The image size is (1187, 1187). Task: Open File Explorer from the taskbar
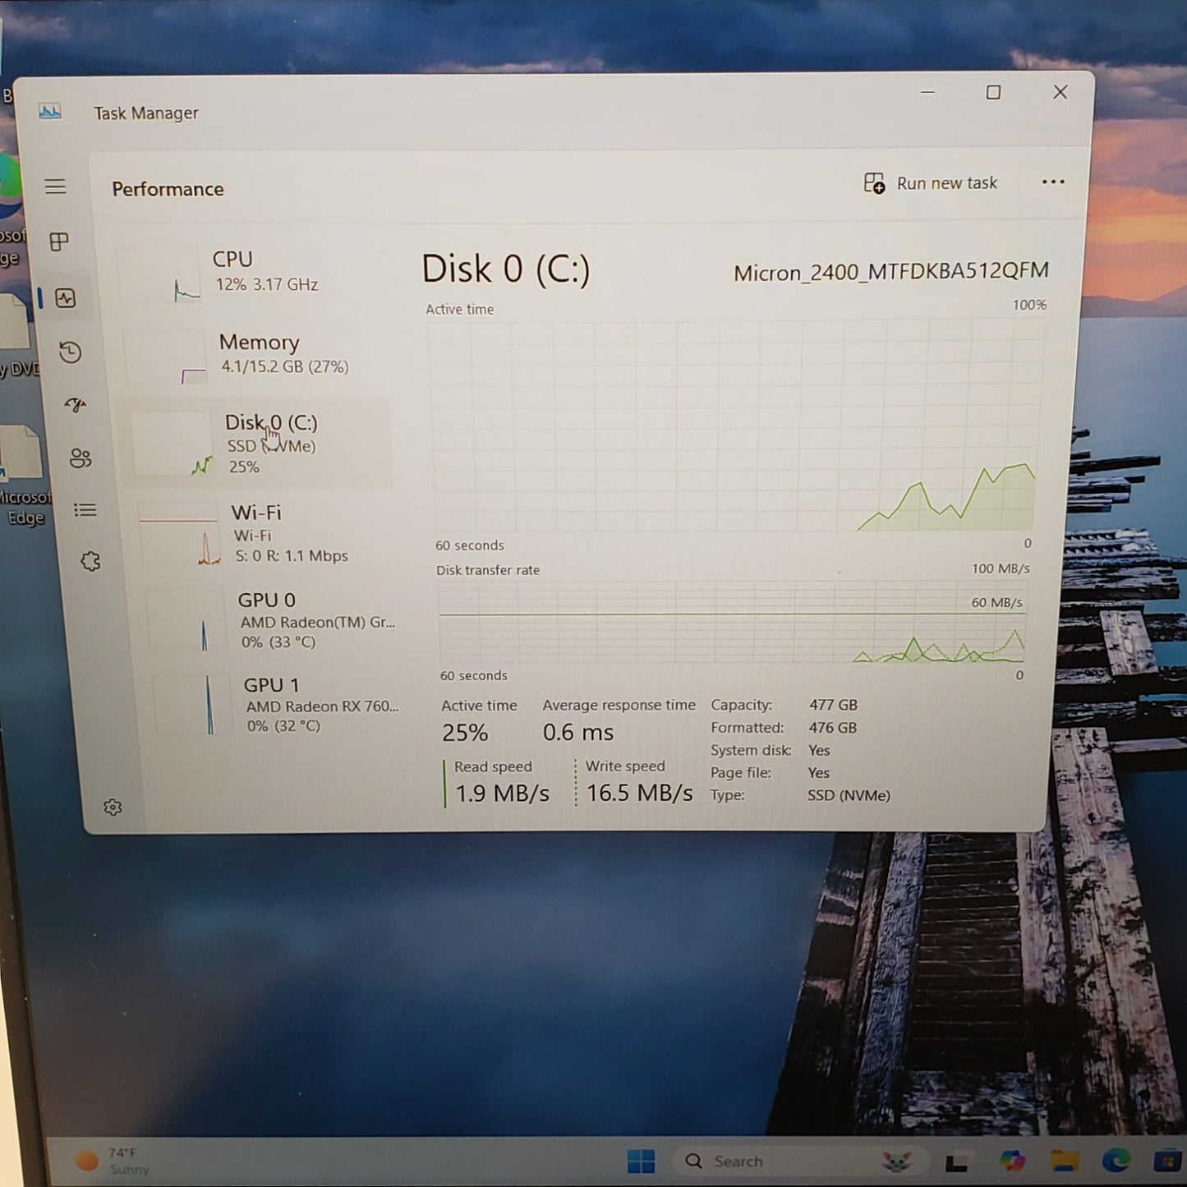tap(1065, 1161)
